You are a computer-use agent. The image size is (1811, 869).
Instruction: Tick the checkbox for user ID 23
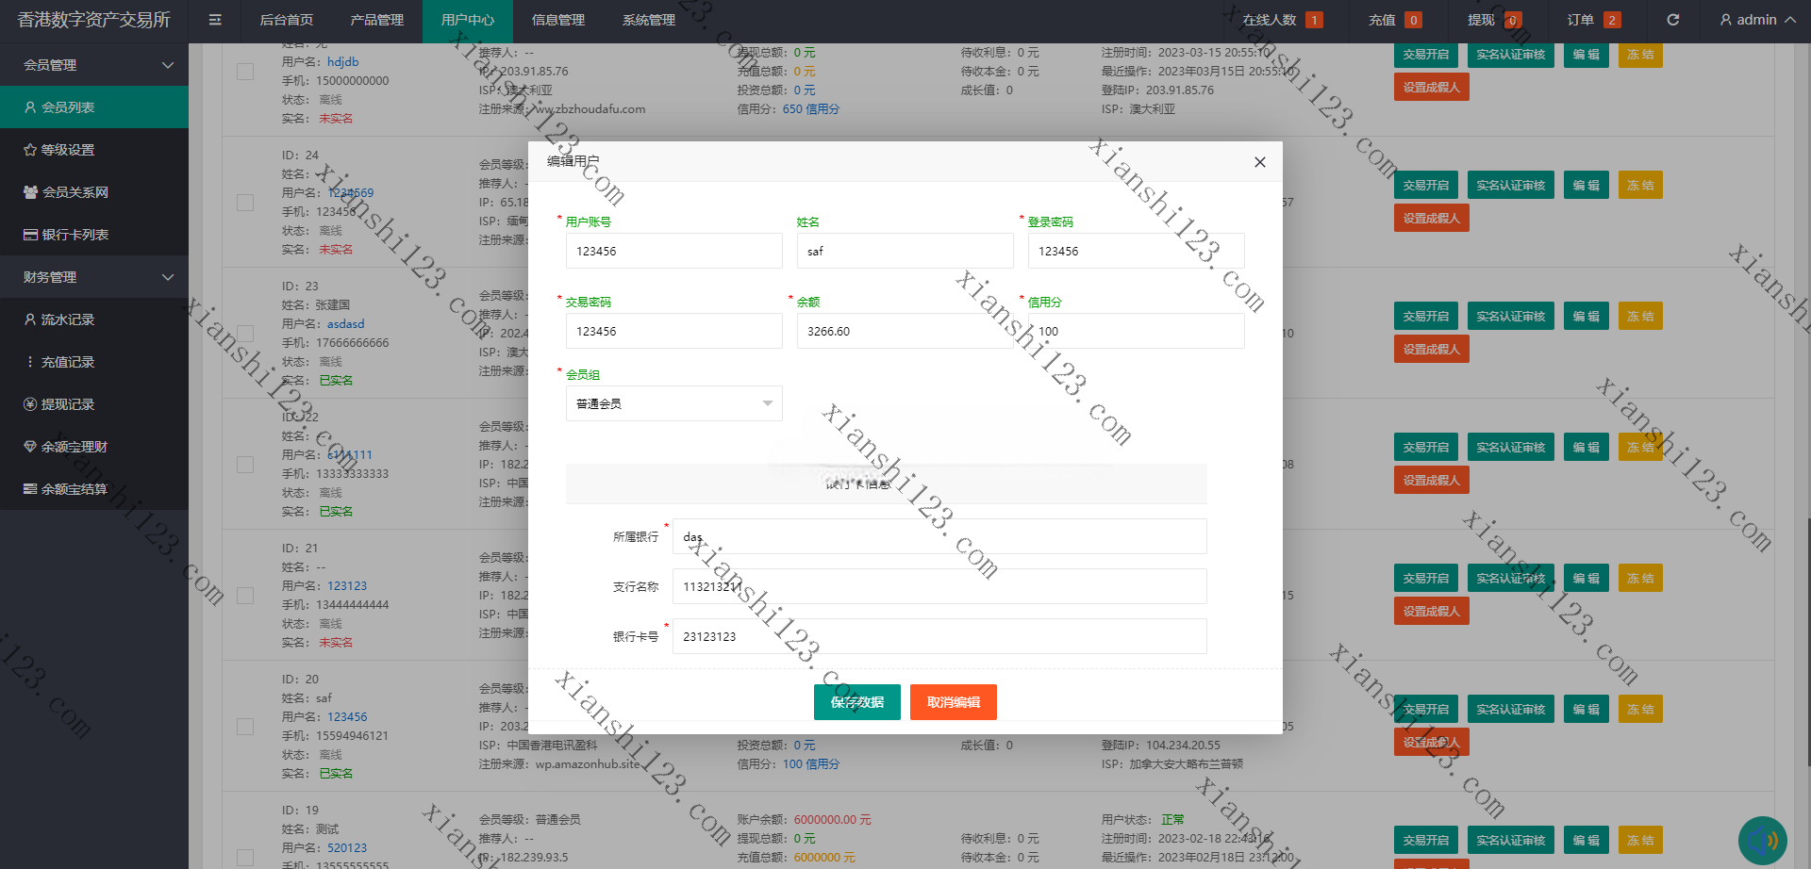point(245,334)
